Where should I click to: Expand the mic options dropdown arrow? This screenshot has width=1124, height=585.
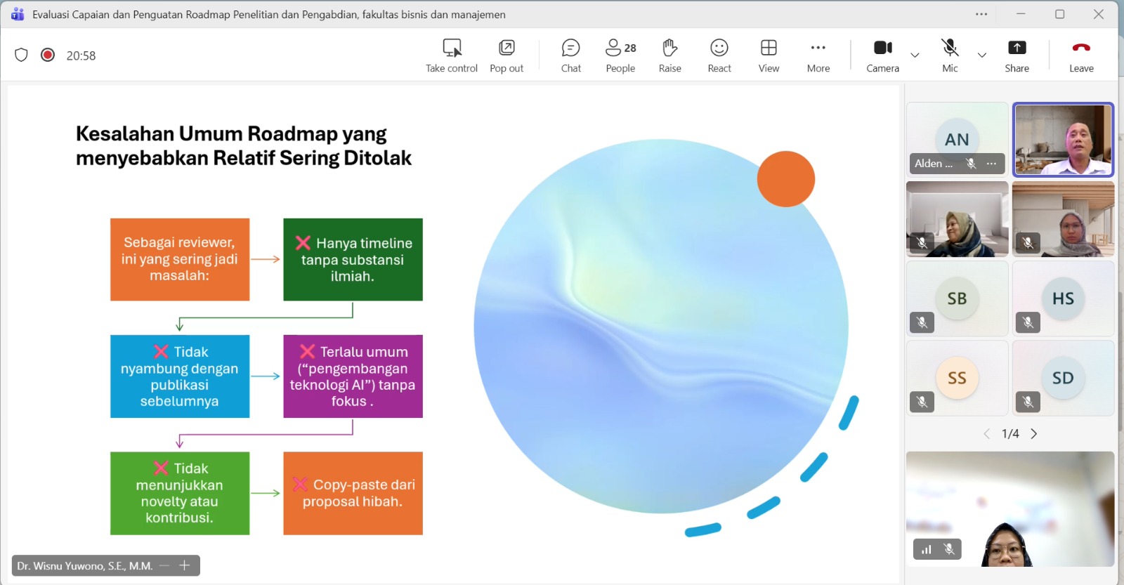click(982, 55)
